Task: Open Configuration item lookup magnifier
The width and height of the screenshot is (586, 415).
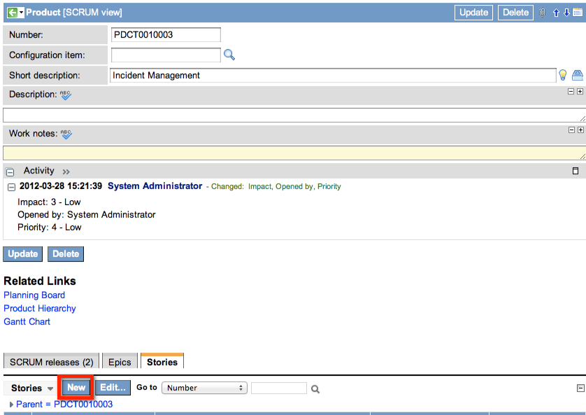Action: [229, 55]
